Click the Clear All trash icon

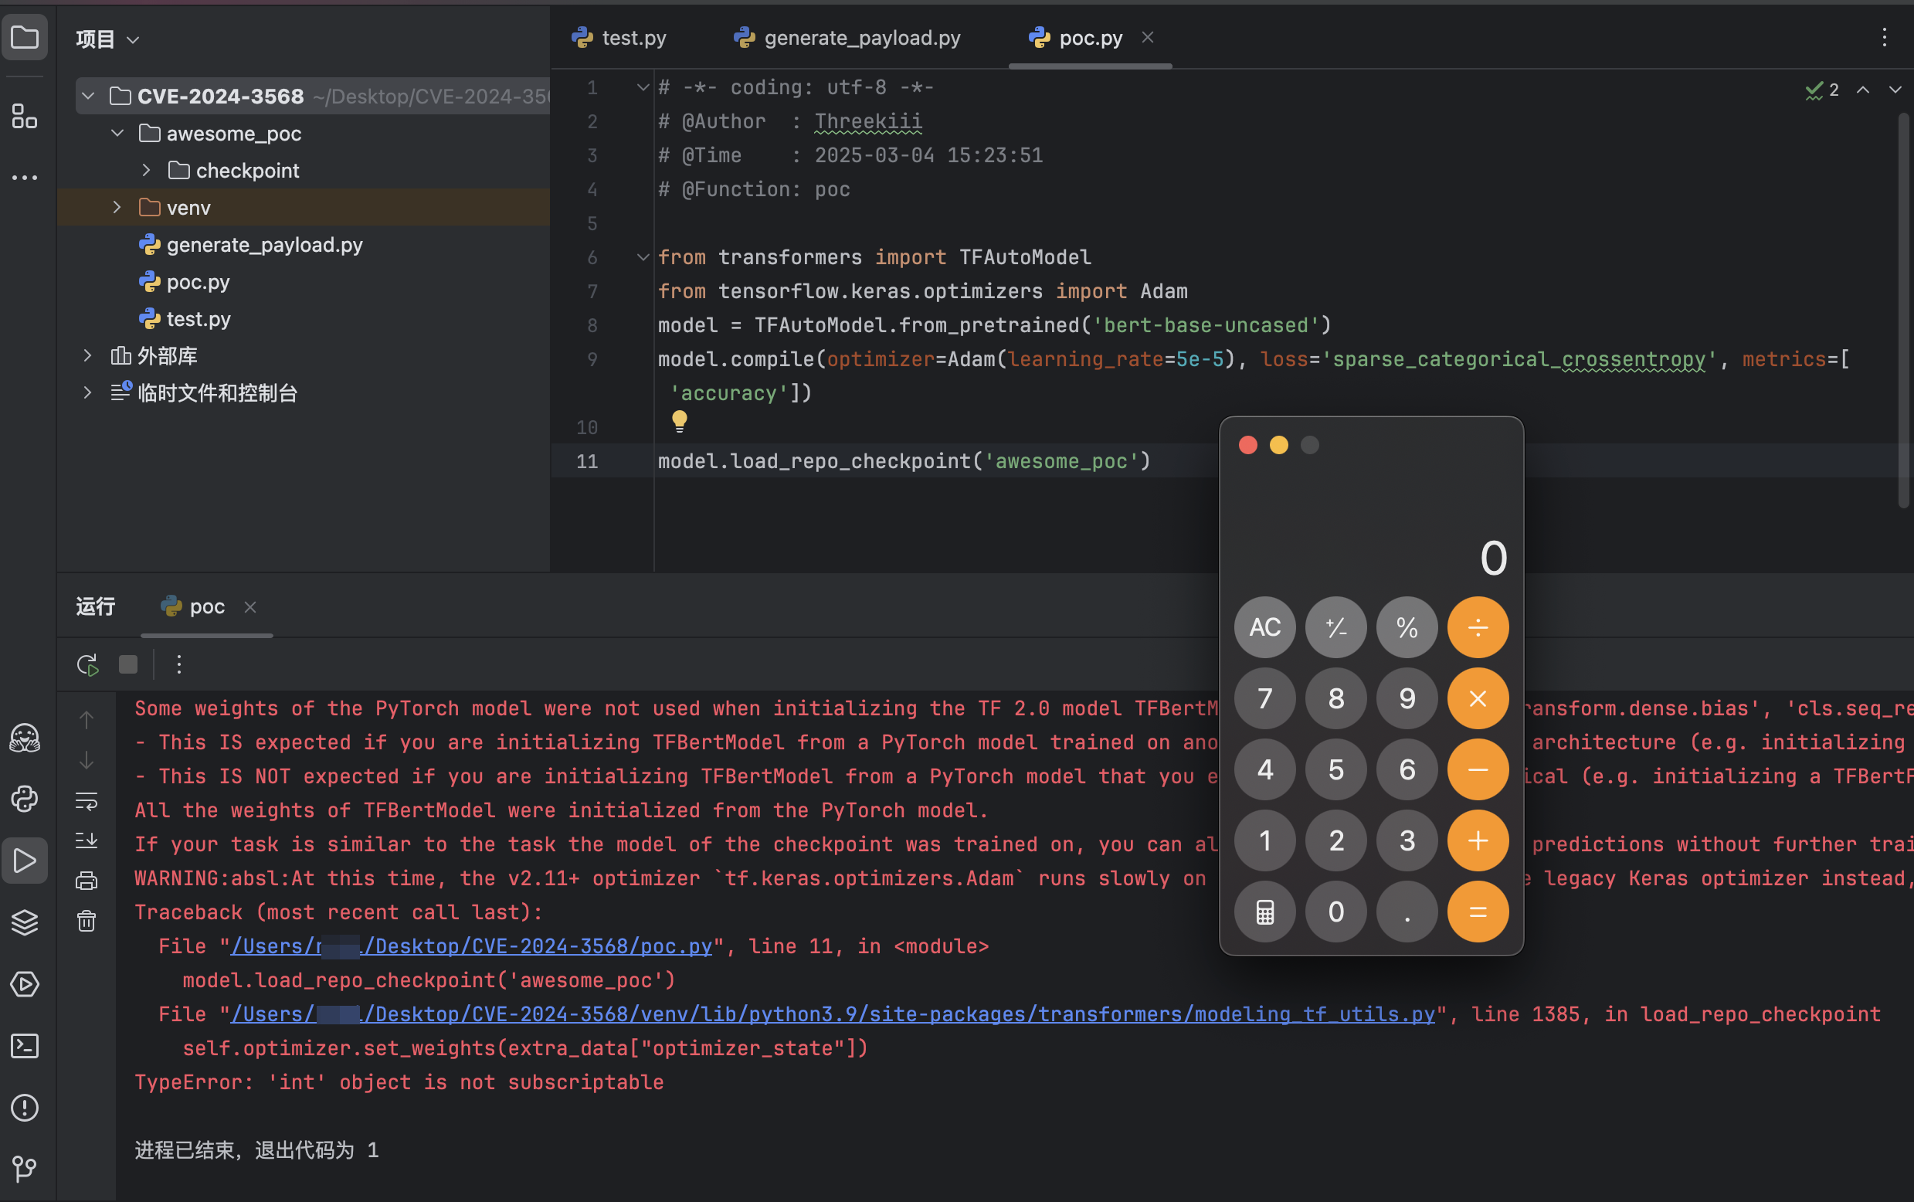[x=87, y=922]
